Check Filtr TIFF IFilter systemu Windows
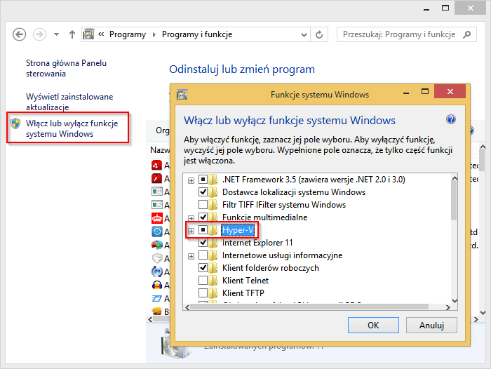Screen dimensions: 491x369 [203, 205]
